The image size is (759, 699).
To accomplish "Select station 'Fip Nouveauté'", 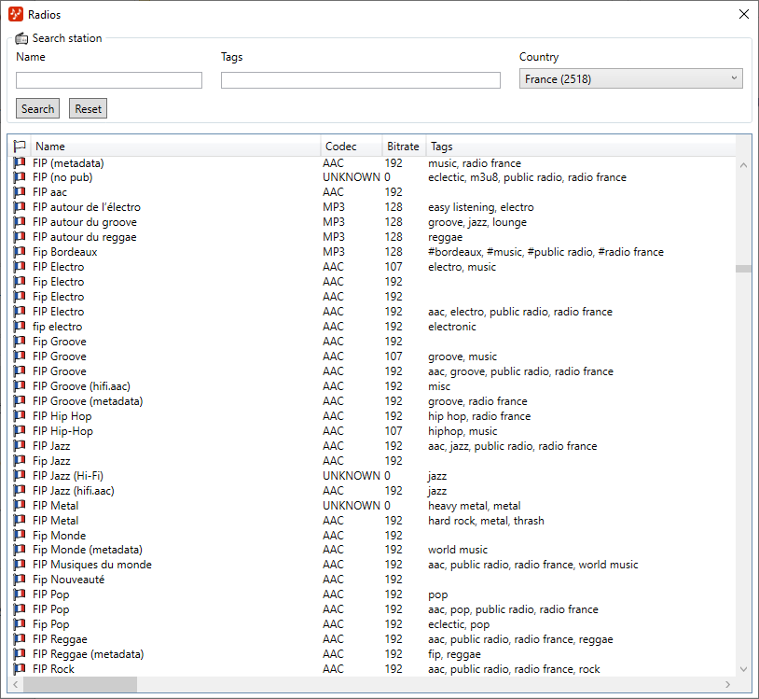I will (68, 580).
